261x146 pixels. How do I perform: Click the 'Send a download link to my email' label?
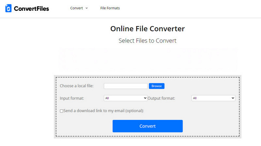(x=104, y=111)
